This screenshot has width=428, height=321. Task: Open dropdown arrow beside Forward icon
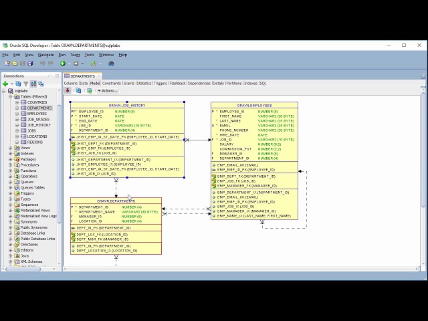tap(82, 64)
